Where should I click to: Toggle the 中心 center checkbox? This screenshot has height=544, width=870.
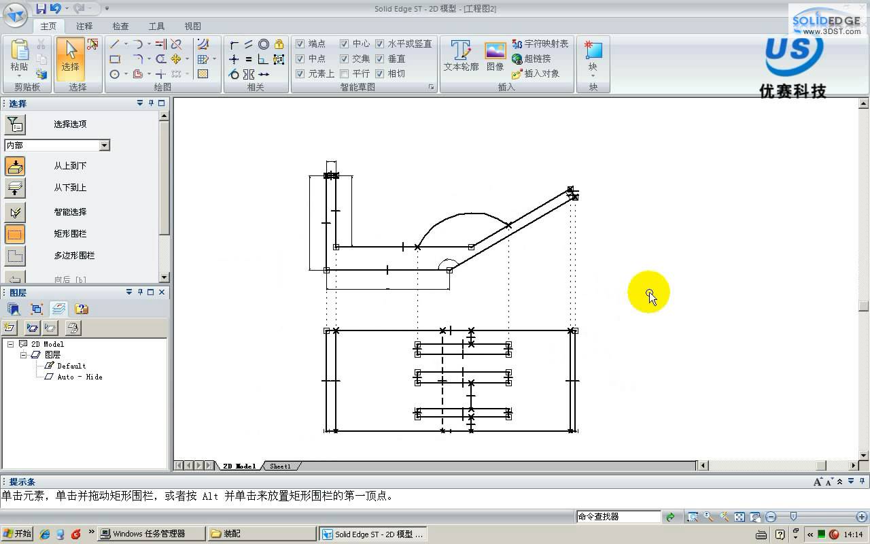(344, 44)
